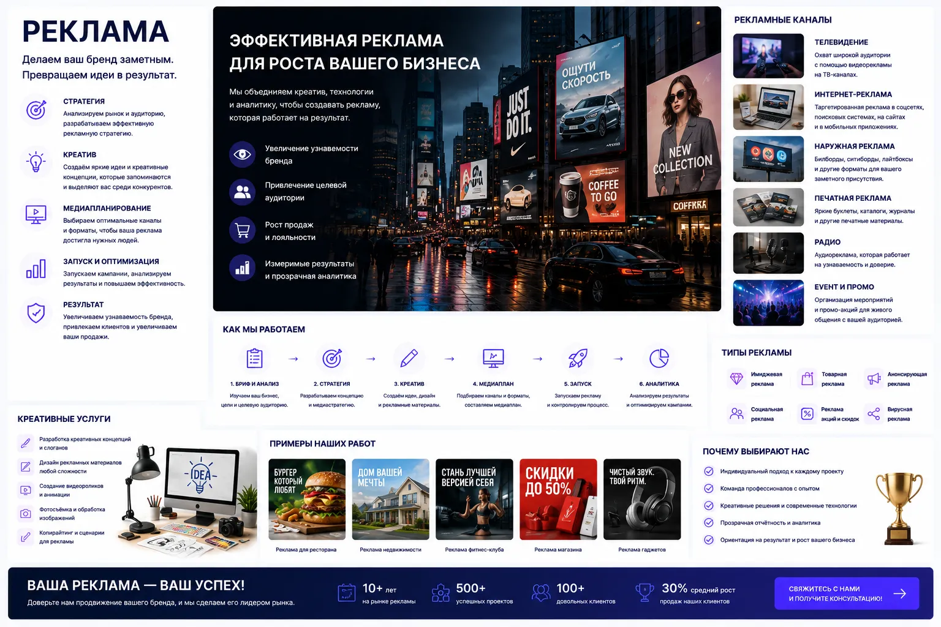The height and width of the screenshot is (627, 941).
Task: Click the ТИПЫ РЕКЛАМЫ heading
Action: (757, 353)
